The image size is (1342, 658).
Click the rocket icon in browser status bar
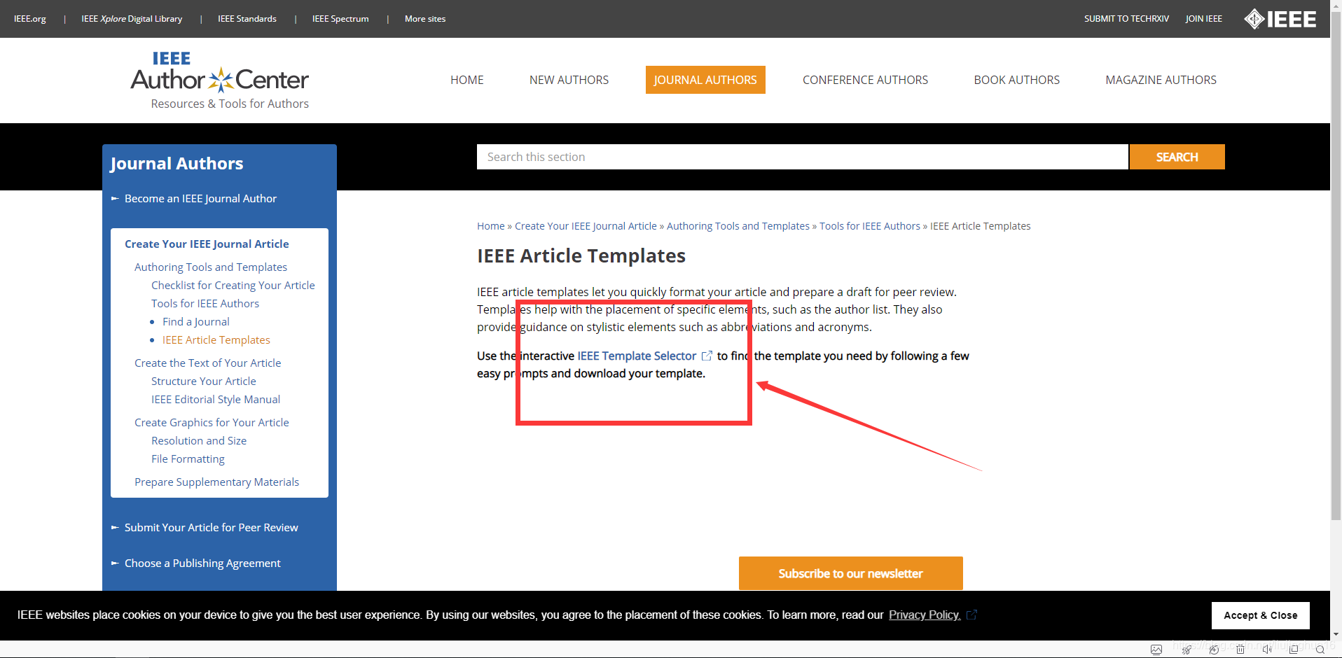(1187, 650)
